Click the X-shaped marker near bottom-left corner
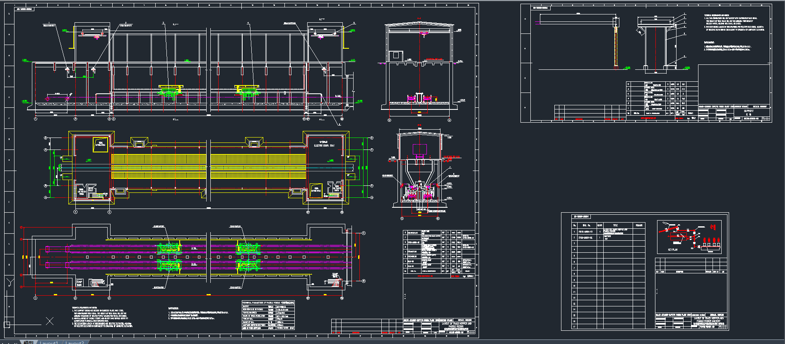Screen dimensions: 785x344 [x=50, y=321]
